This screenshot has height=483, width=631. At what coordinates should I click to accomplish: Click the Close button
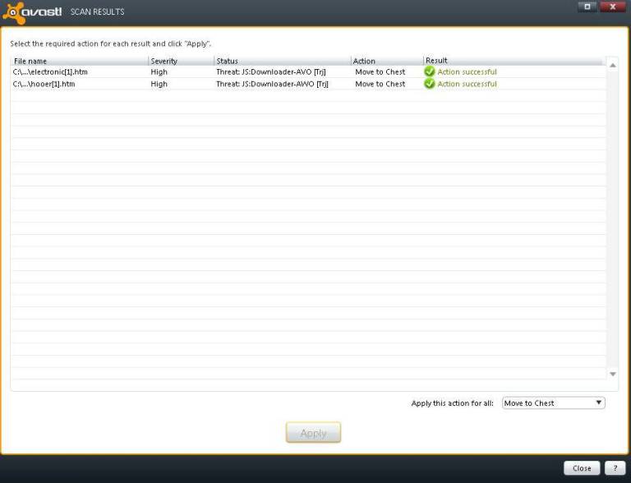click(582, 468)
